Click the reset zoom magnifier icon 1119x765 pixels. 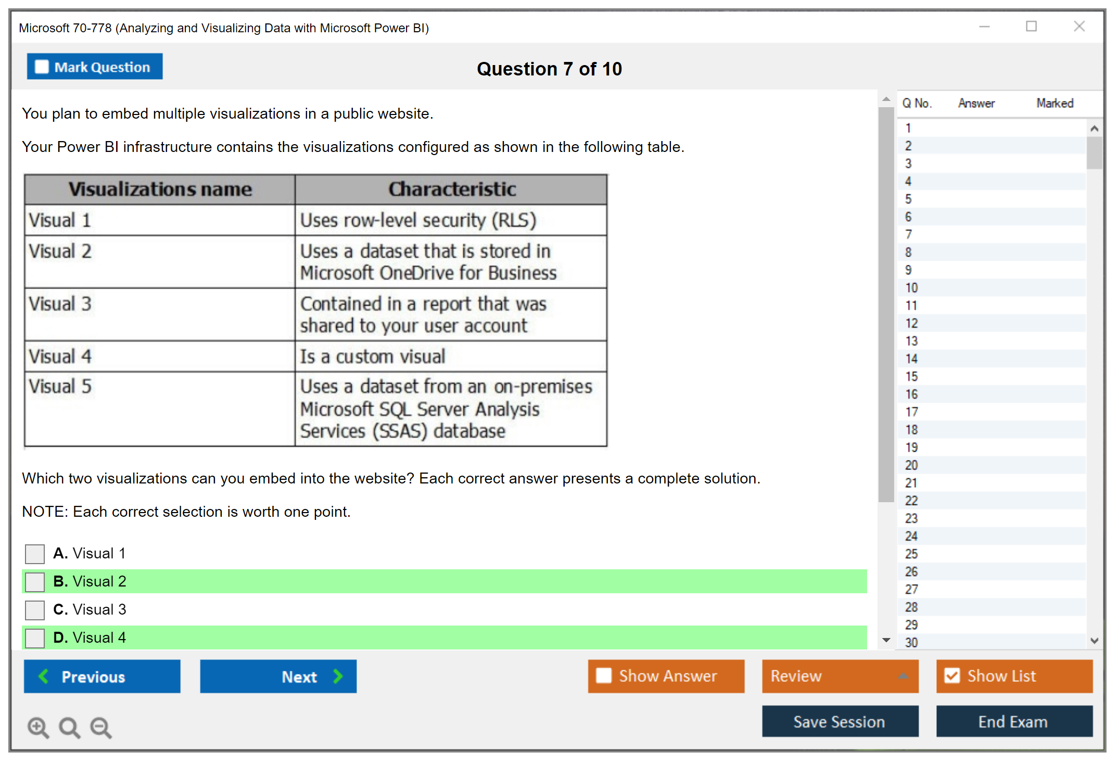[x=69, y=727]
